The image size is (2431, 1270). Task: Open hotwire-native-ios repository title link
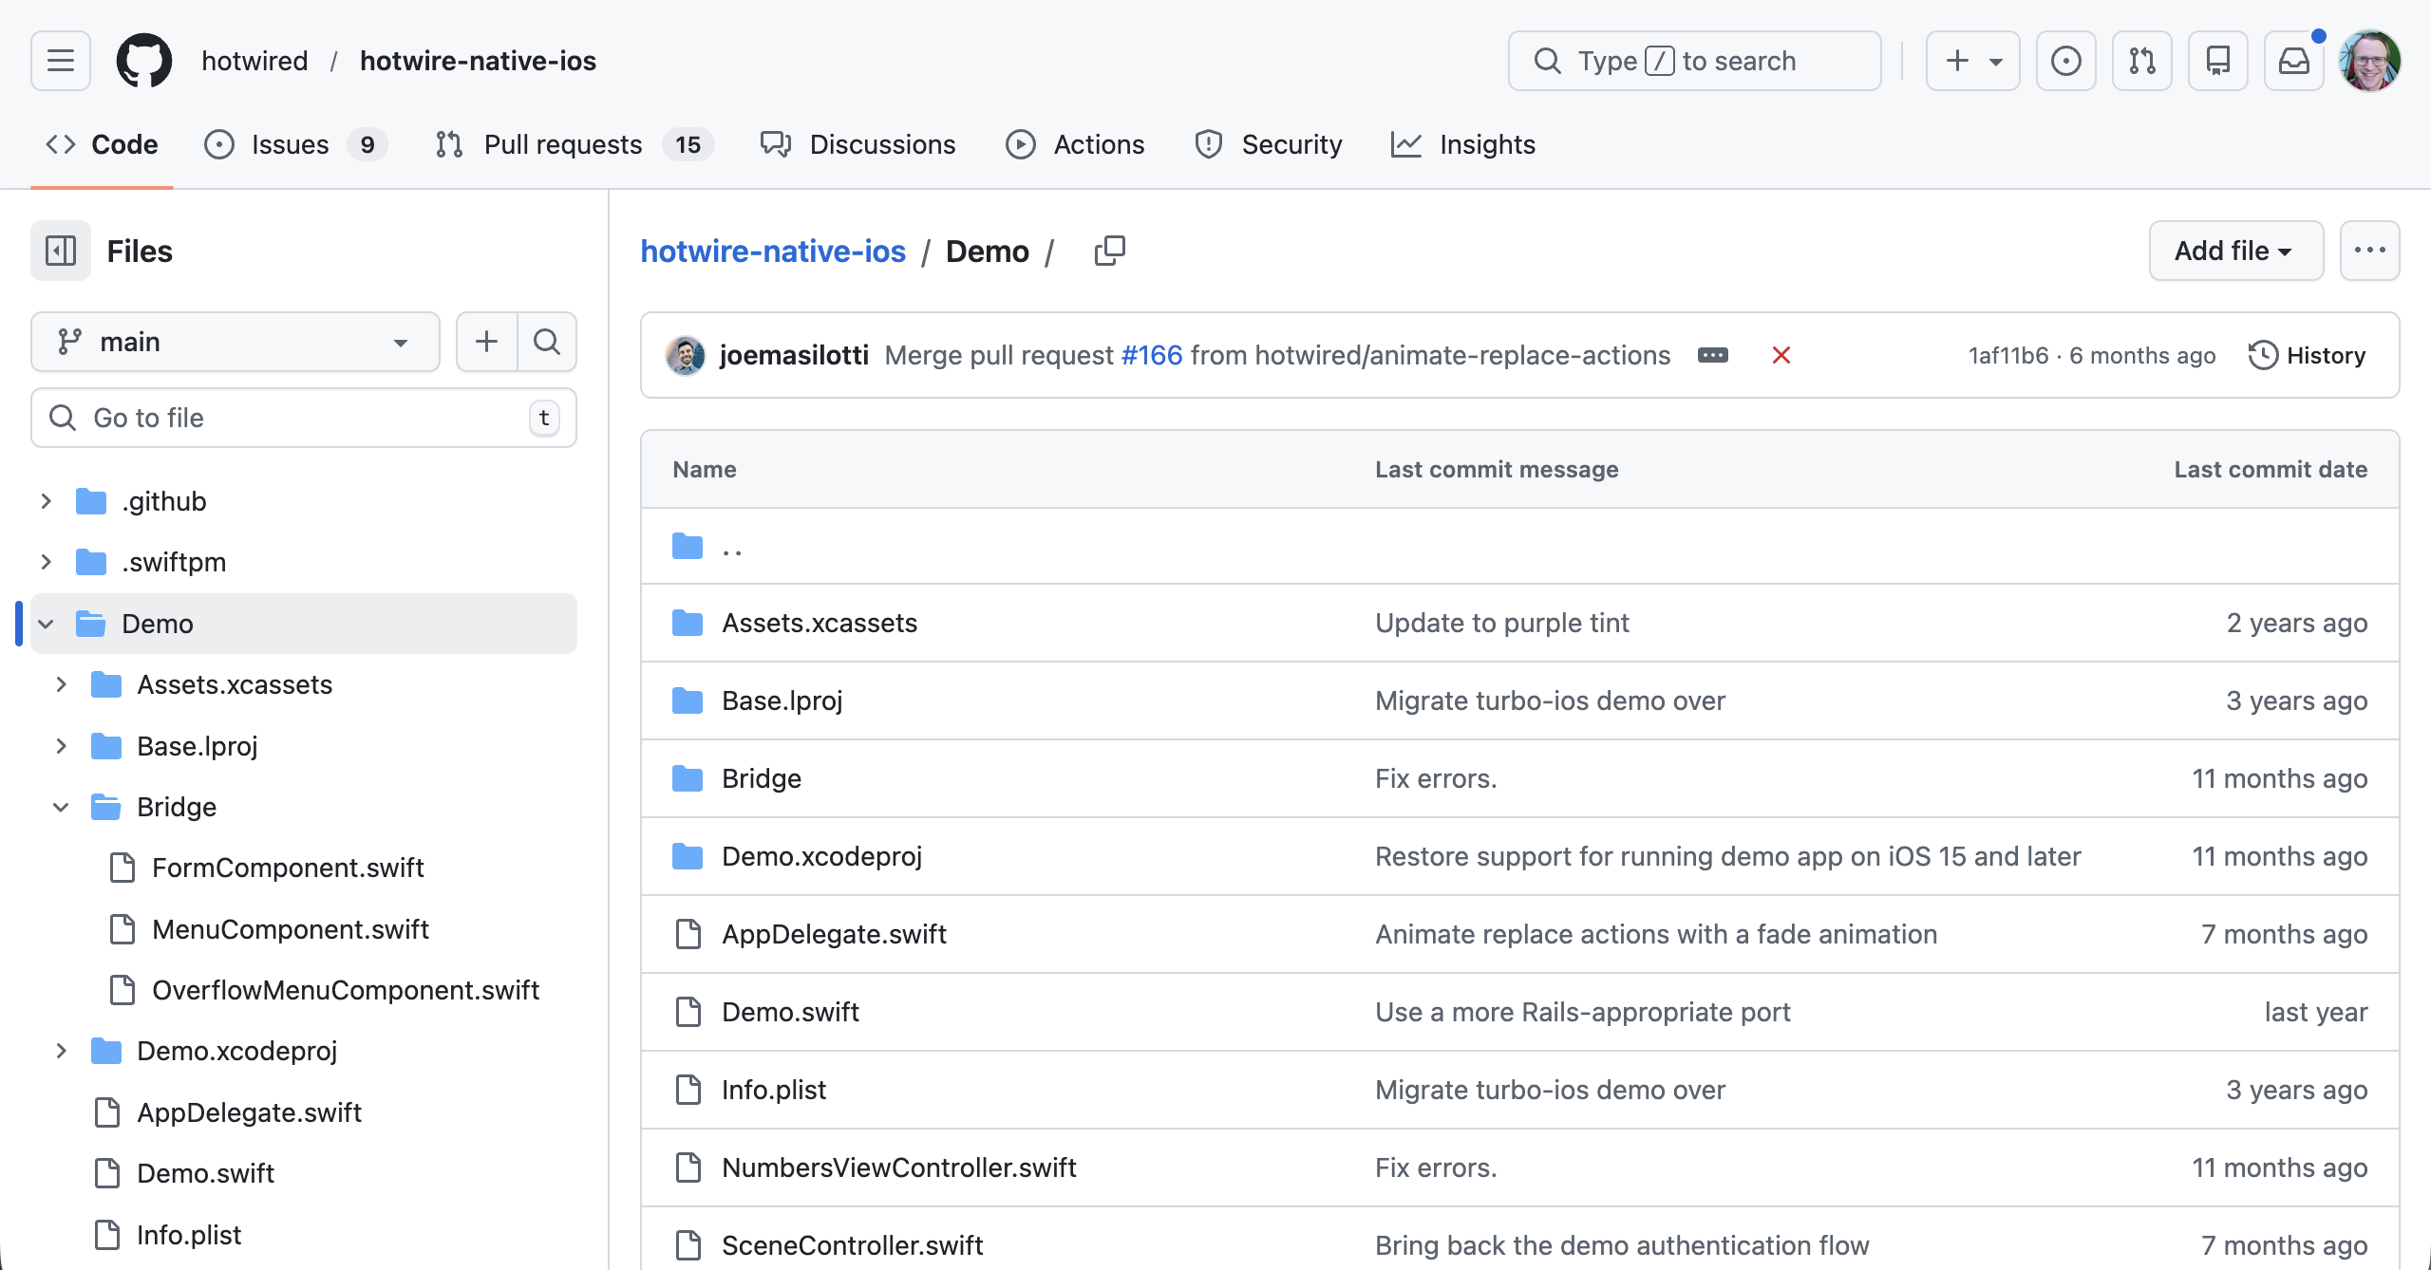click(478, 61)
